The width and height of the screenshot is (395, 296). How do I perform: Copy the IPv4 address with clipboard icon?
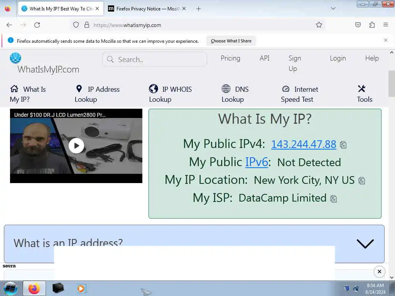(343, 145)
